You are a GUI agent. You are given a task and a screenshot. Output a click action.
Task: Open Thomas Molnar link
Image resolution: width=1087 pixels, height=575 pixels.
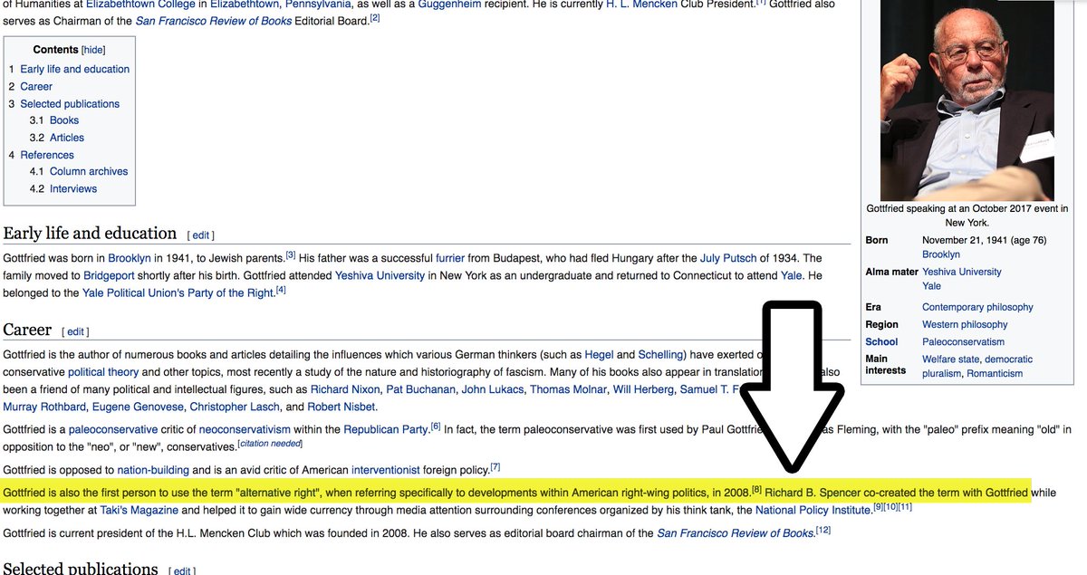567,389
